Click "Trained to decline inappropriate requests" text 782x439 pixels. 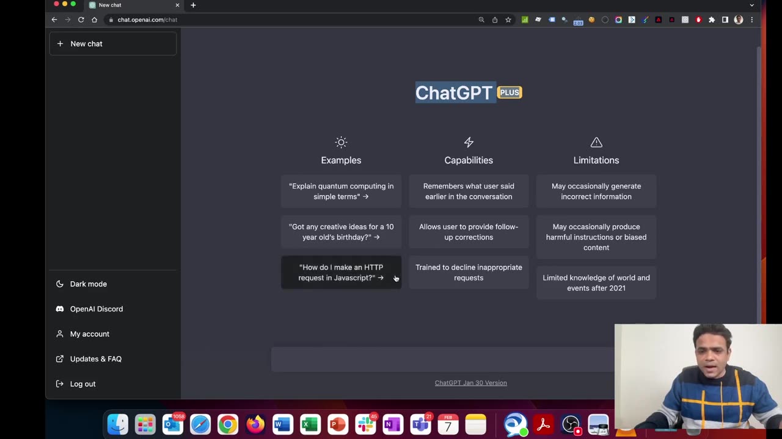469,273
